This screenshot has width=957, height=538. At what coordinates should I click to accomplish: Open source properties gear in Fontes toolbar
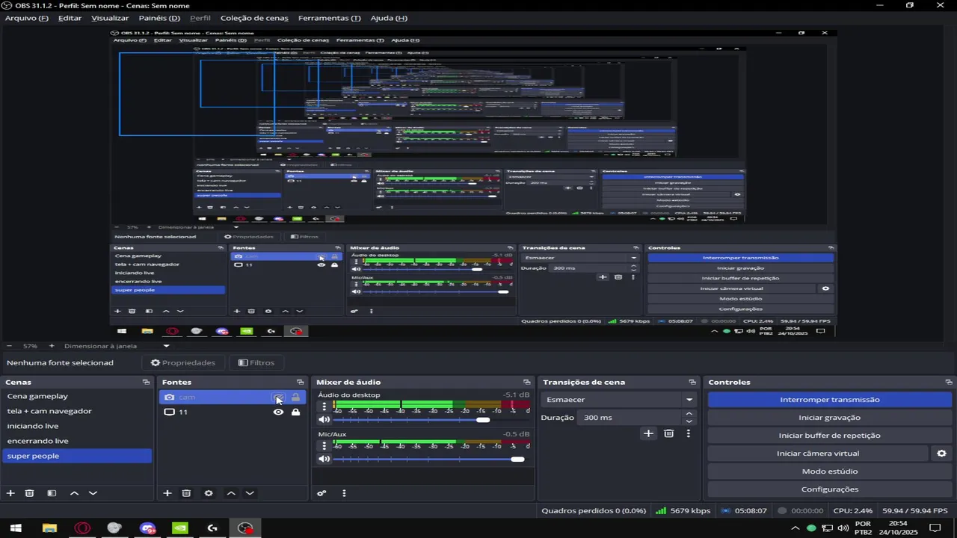209,493
